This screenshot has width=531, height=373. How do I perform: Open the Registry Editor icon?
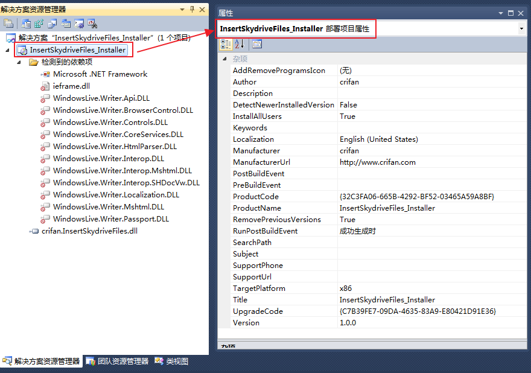tap(39, 24)
